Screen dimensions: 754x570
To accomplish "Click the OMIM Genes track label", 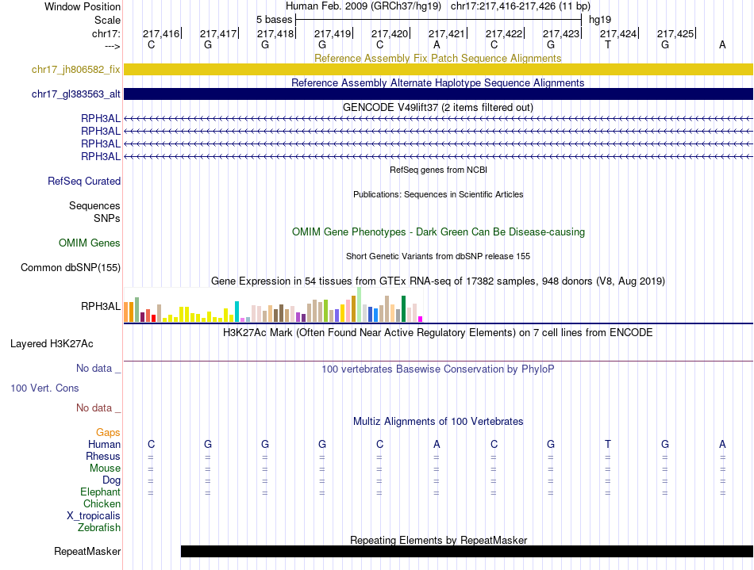I will point(90,243).
